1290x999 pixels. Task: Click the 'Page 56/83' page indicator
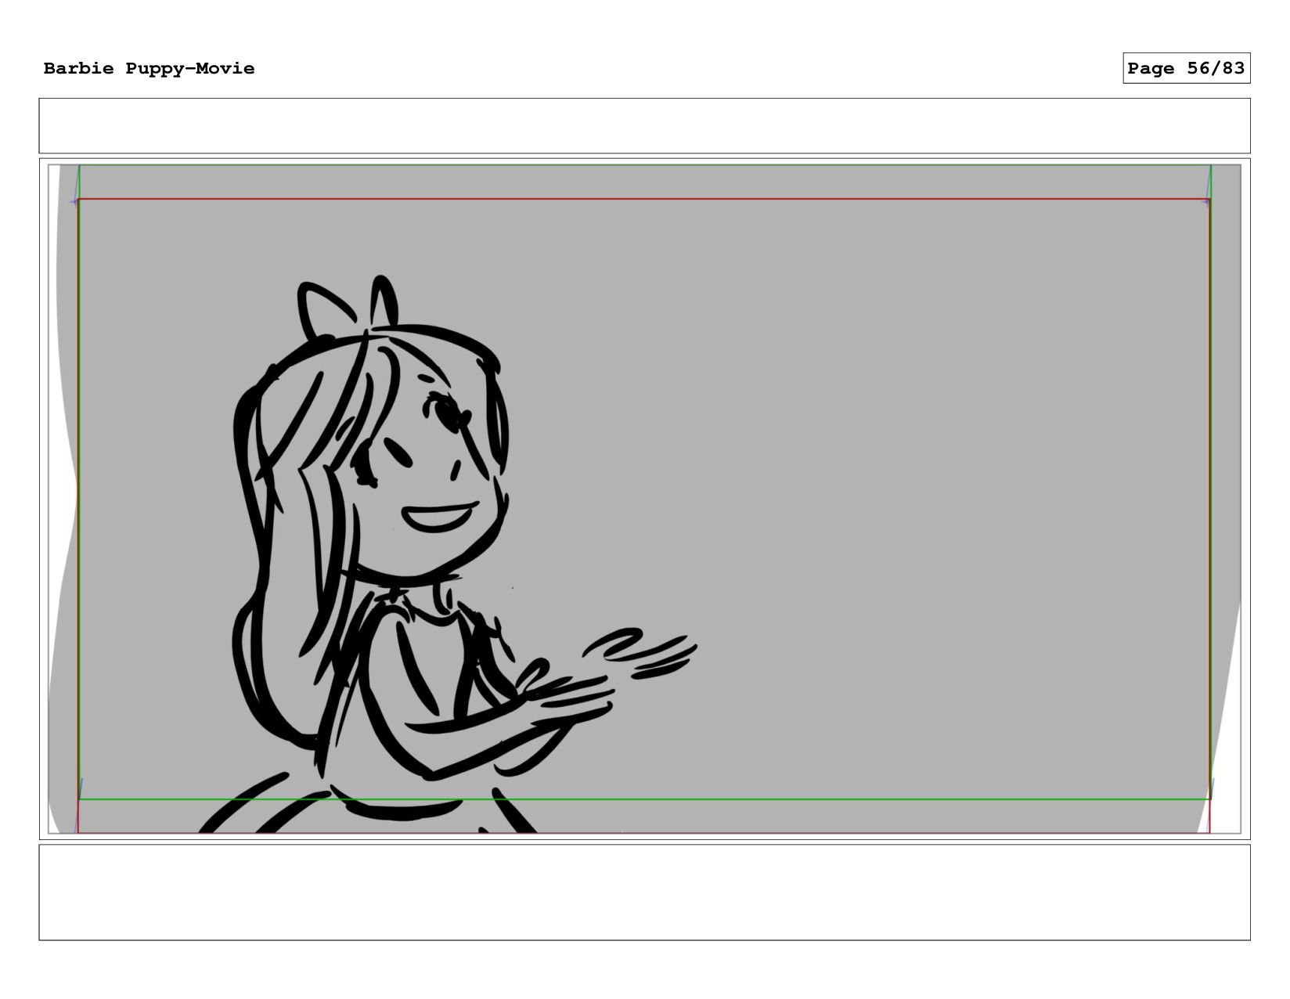[1186, 68]
